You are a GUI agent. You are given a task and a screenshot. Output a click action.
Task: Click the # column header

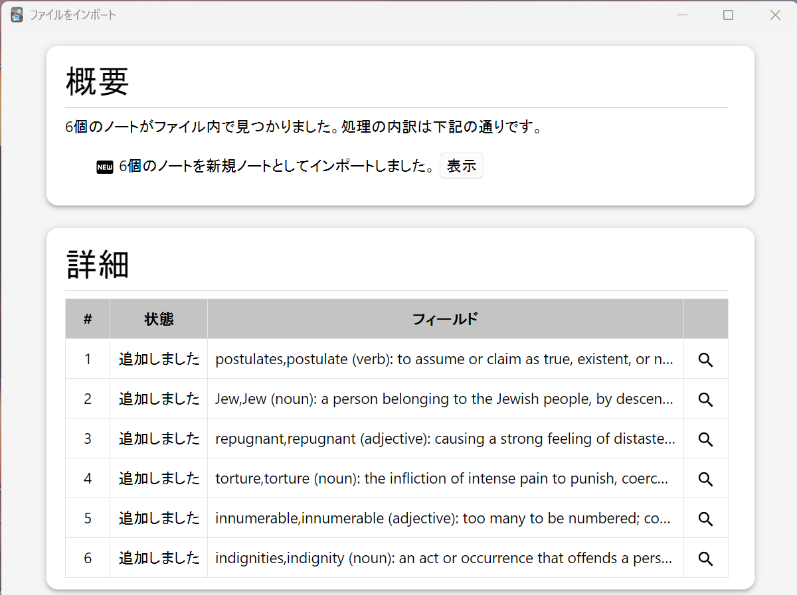click(x=88, y=319)
